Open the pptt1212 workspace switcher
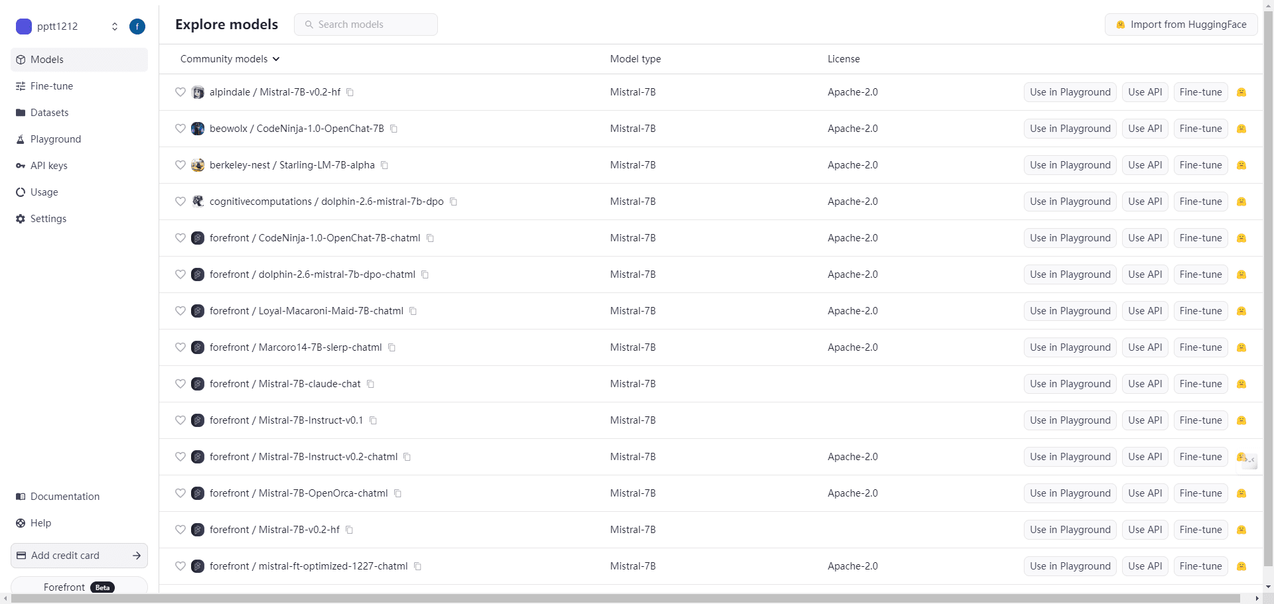Image resolution: width=1274 pixels, height=604 pixels. [115, 27]
